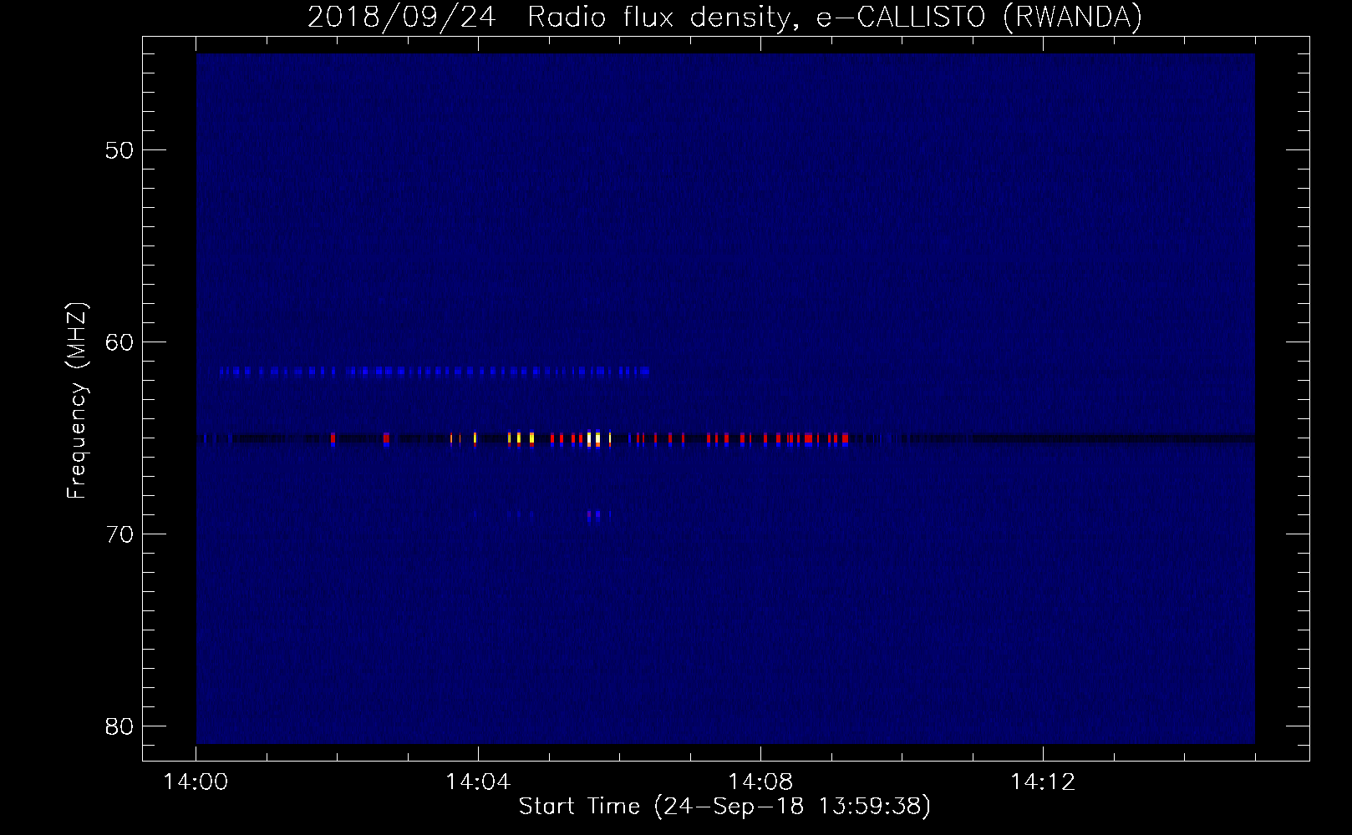Click the 70 frequency tick label

(119, 534)
